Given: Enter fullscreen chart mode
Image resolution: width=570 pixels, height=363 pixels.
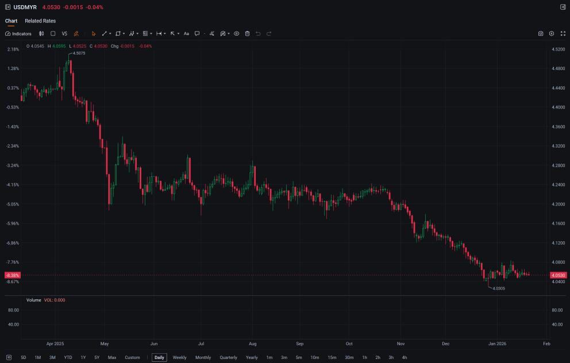Looking at the screenshot, I should (563, 34).
